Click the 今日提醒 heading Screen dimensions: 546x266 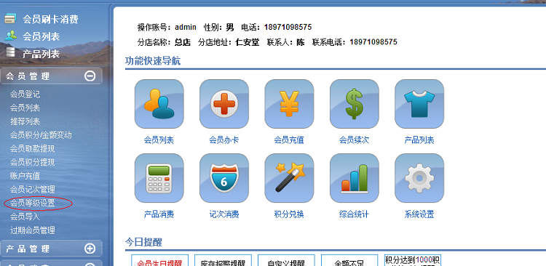(x=143, y=242)
